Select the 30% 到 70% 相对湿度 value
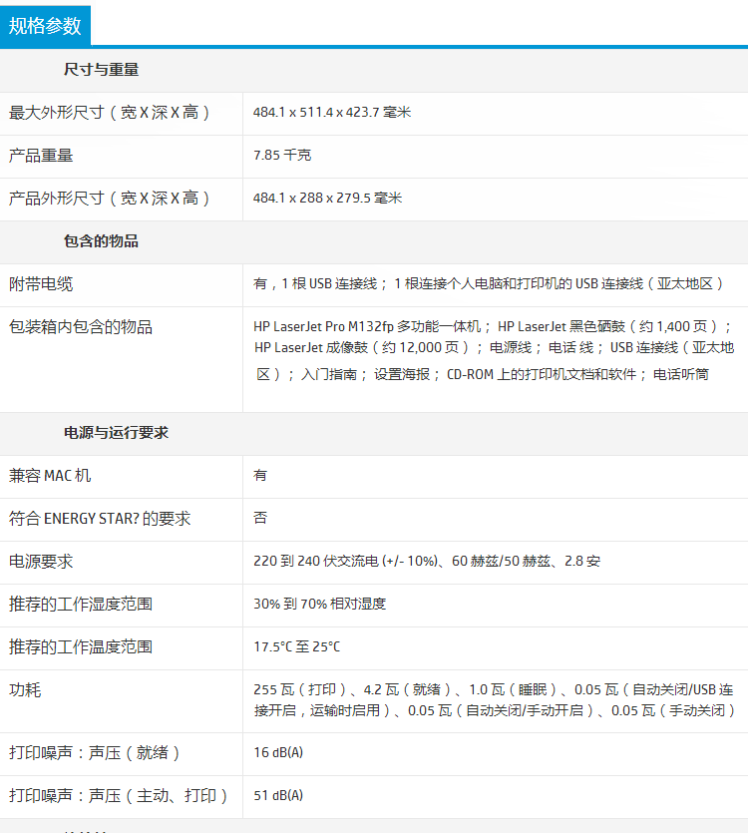 coord(319,604)
